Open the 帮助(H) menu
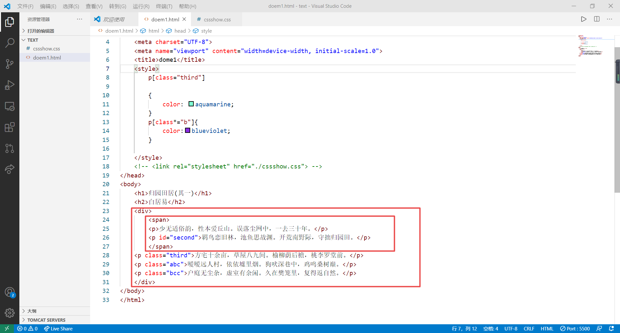The height and width of the screenshot is (333, 620). pyautogui.click(x=188, y=6)
